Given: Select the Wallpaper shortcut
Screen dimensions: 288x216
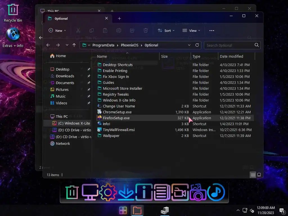Looking at the screenshot, I should tap(175, 136).
